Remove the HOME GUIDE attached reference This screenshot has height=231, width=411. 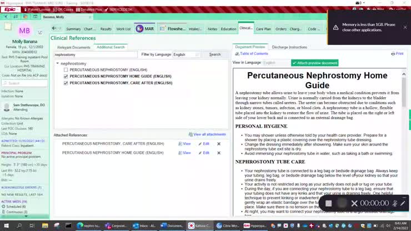tap(219, 153)
